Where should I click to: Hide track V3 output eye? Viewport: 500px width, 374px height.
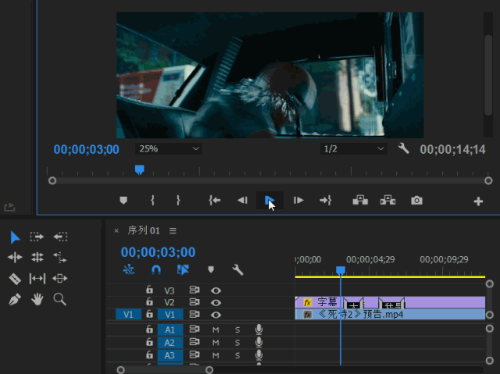point(216,290)
